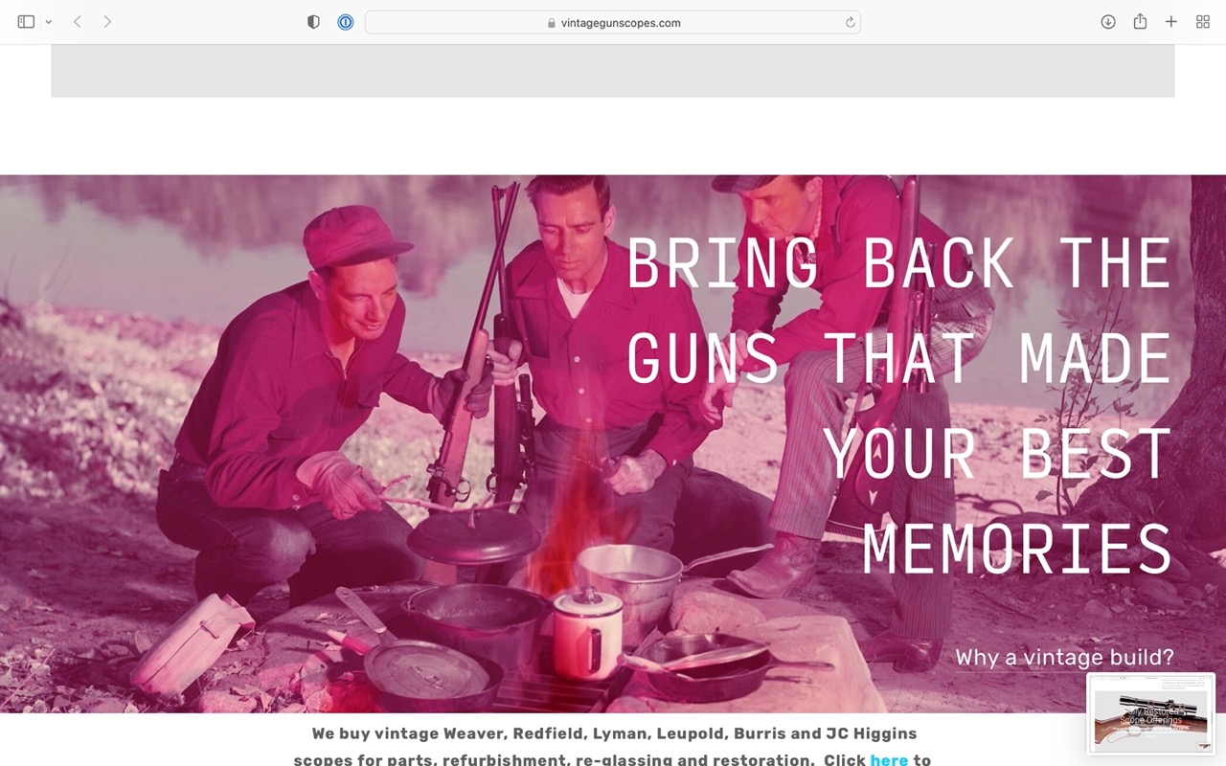Expand the sidebar tab group dropdown arrow

pos(48,22)
